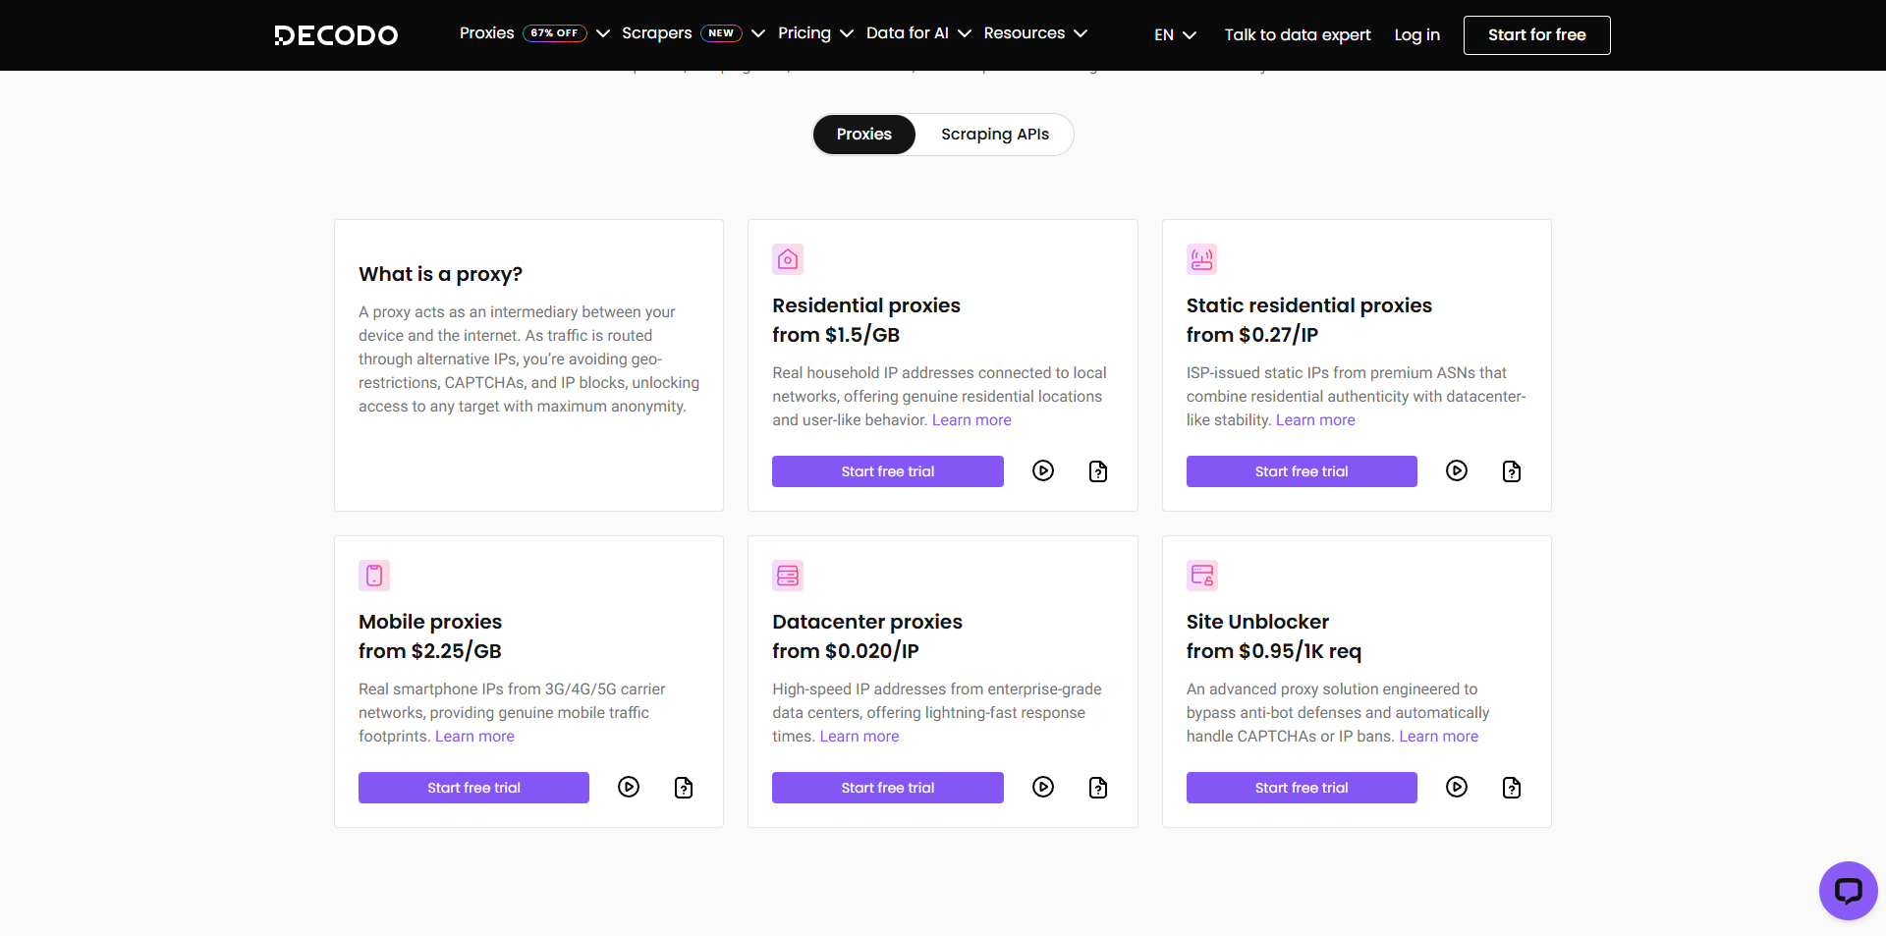Play the Site Unblocker video
The image size is (1886, 936).
click(x=1457, y=787)
